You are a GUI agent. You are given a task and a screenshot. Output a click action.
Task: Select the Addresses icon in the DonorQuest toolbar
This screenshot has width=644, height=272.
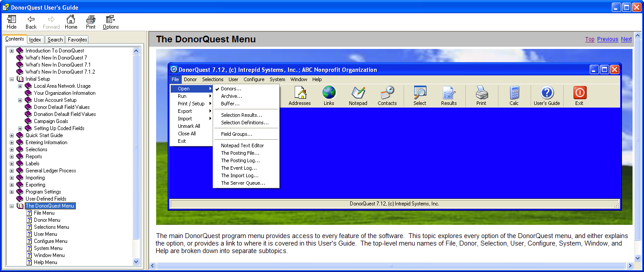point(300,95)
